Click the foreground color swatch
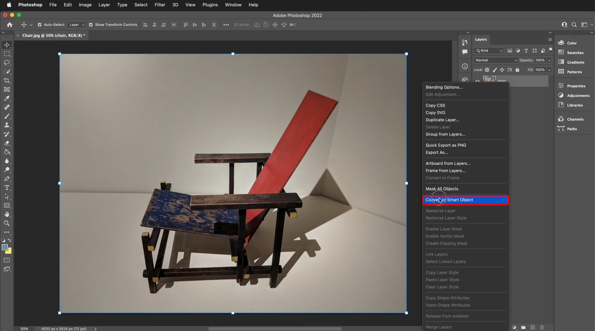The image size is (595, 331). tap(5, 248)
